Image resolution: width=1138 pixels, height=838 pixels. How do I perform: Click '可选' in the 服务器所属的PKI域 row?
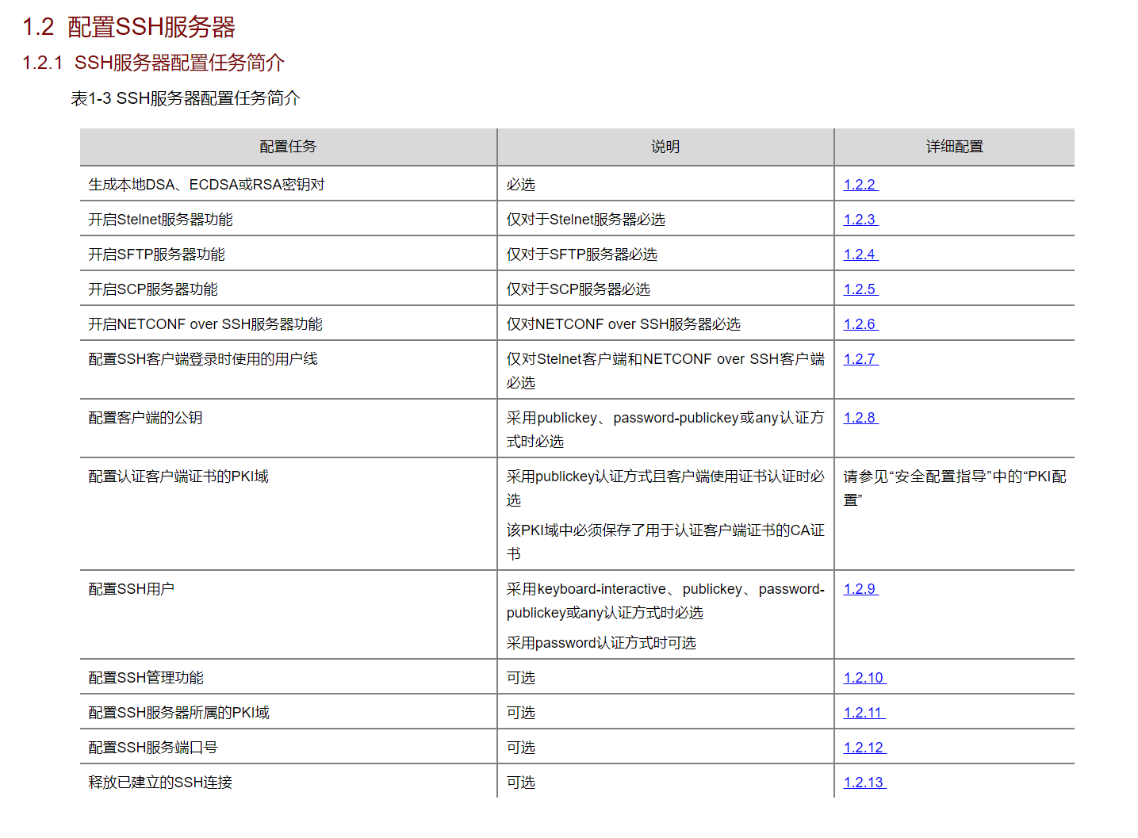coord(521,713)
